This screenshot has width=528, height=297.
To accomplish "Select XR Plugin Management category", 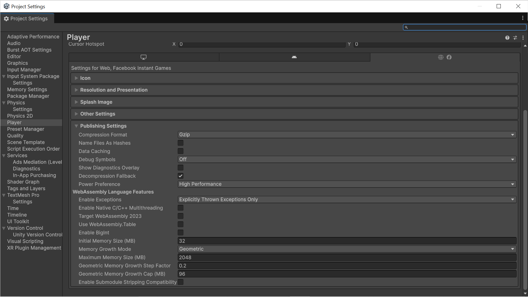I will (34, 248).
